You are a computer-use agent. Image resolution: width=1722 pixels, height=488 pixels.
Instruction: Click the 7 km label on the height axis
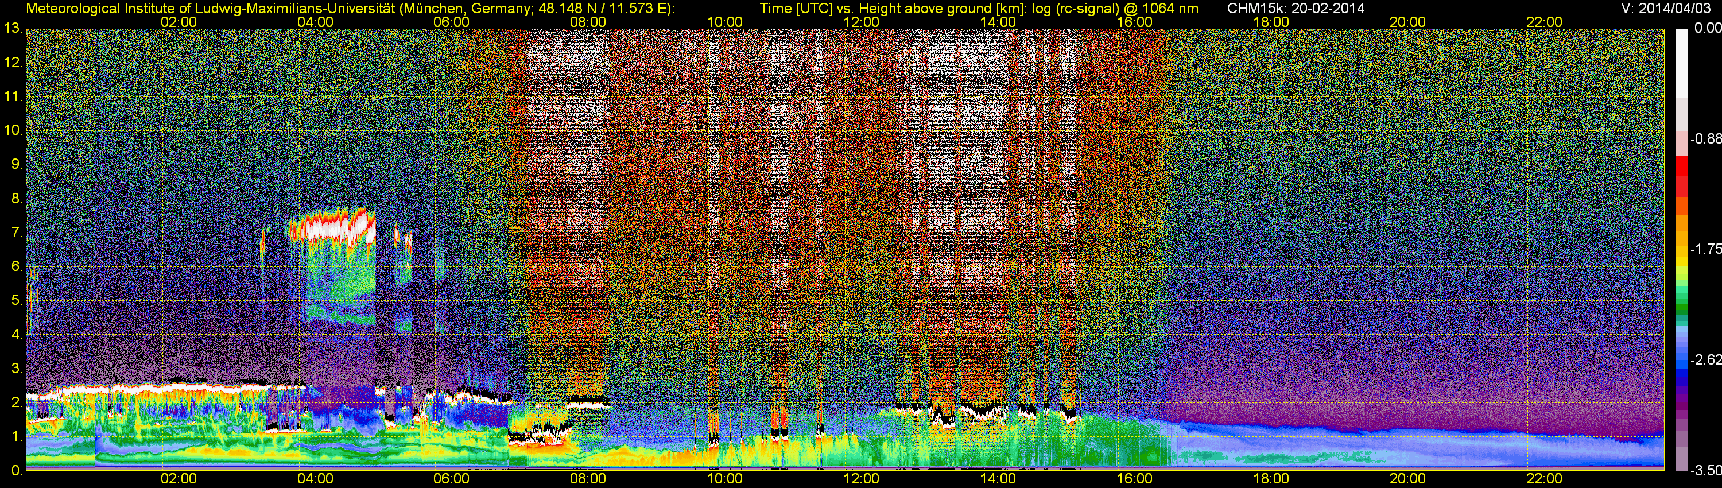pyautogui.click(x=16, y=233)
